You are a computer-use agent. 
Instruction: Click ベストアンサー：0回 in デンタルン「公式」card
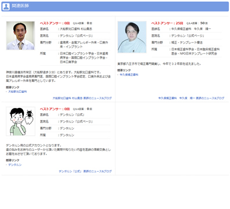[x=55, y=109]
